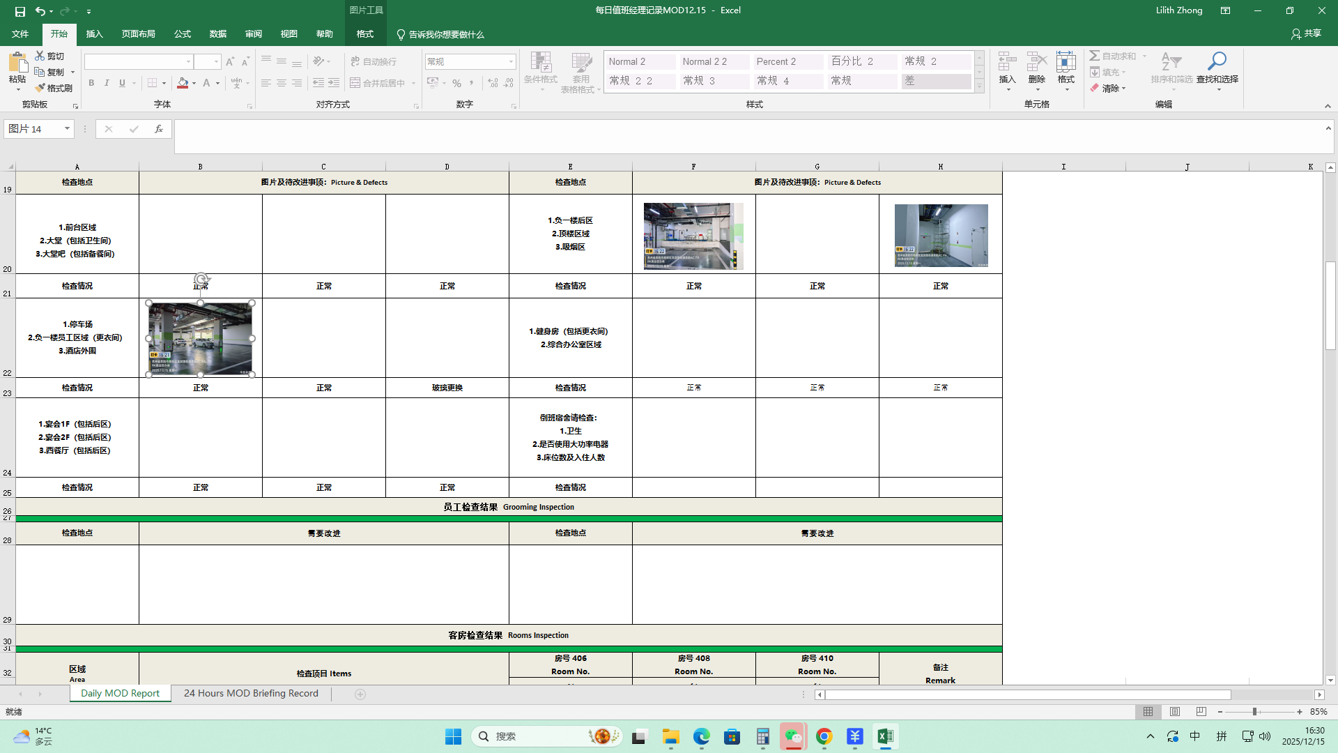Click the 共享 share button
Viewport: 1338px width, 753px height.
tap(1306, 33)
